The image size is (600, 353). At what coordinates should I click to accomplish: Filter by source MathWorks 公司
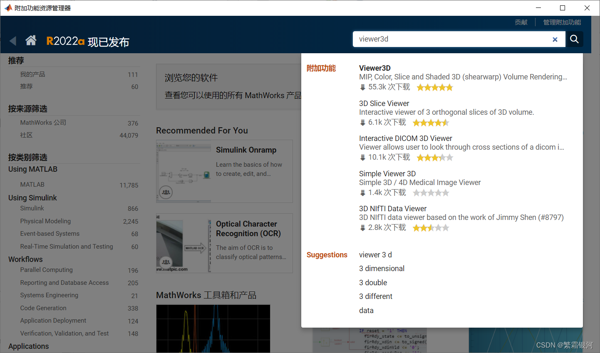[43, 123]
